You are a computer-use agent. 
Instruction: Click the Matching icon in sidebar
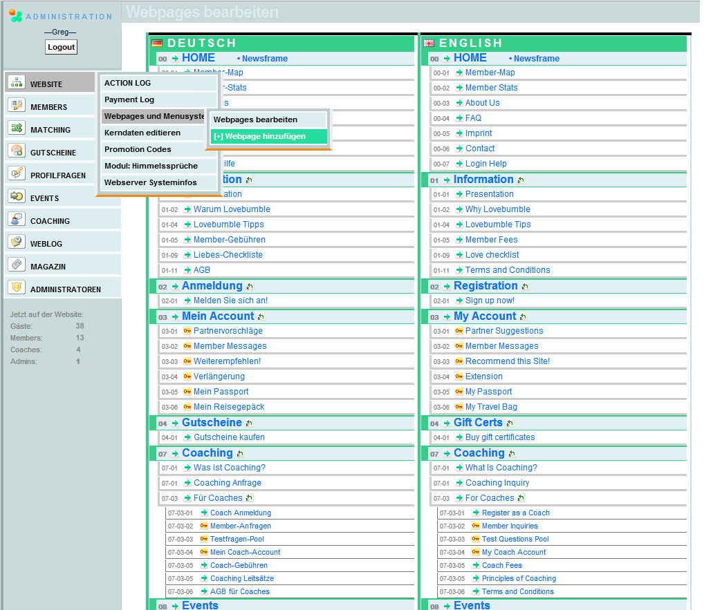click(x=17, y=128)
